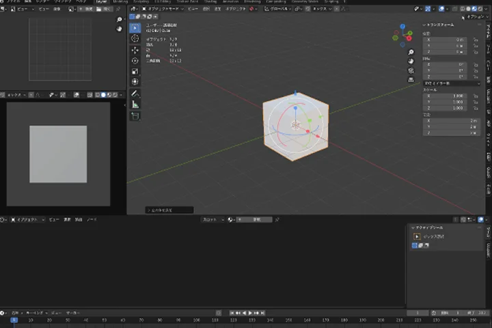Click the image editor zoom magnifier icon
Image resolution: width=492 pixels, height=328 pixels.
tap(119, 20)
